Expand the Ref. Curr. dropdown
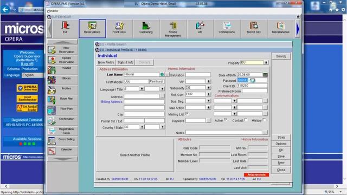 point(208,94)
